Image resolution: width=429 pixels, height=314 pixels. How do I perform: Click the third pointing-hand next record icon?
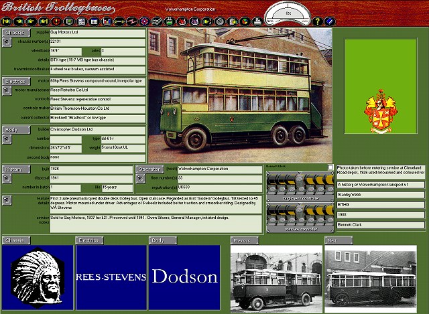click(x=32, y=21)
